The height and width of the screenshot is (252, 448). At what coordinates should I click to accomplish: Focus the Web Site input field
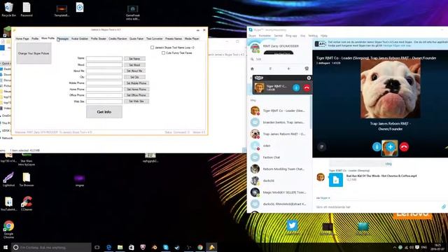(104, 101)
